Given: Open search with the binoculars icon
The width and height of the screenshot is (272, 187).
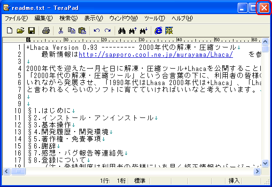Looking at the screenshot, I should pos(122,31).
